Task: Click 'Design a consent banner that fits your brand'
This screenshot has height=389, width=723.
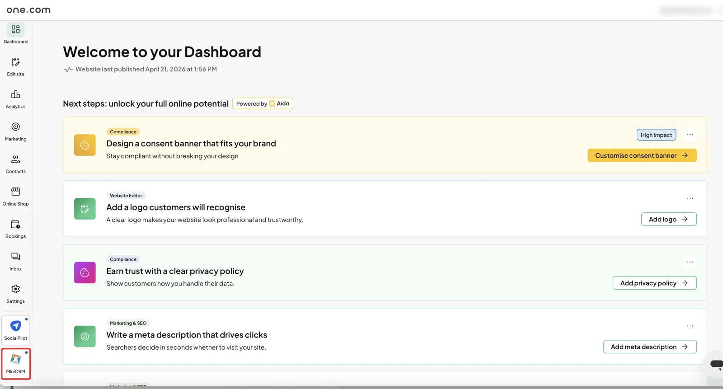Action: [x=191, y=143]
